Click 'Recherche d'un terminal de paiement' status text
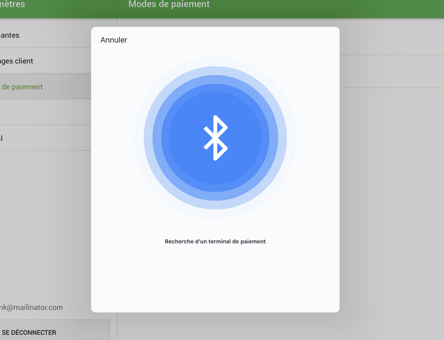Screen dimensions: 444x340 coord(215,242)
